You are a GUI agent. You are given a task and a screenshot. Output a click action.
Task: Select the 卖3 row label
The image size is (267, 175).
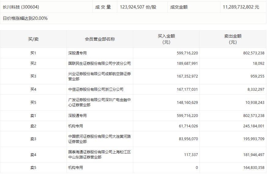point(33,139)
